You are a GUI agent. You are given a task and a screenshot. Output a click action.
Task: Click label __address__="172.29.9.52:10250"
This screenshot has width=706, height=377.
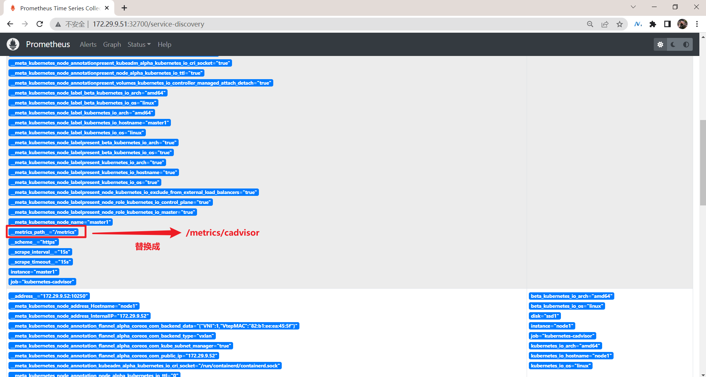pos(49,296)
